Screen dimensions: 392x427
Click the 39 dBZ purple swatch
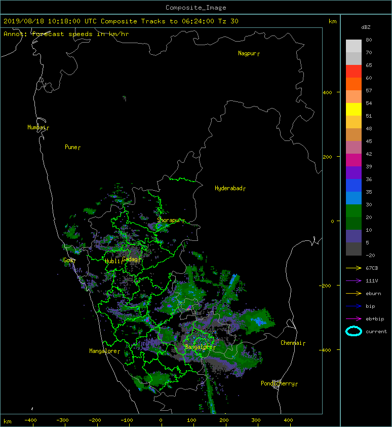tap(354, 172)
